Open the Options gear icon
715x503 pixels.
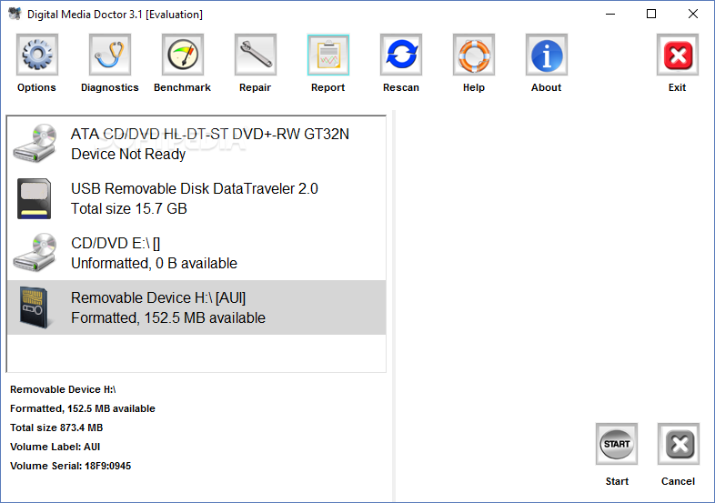tap(37, 55)
